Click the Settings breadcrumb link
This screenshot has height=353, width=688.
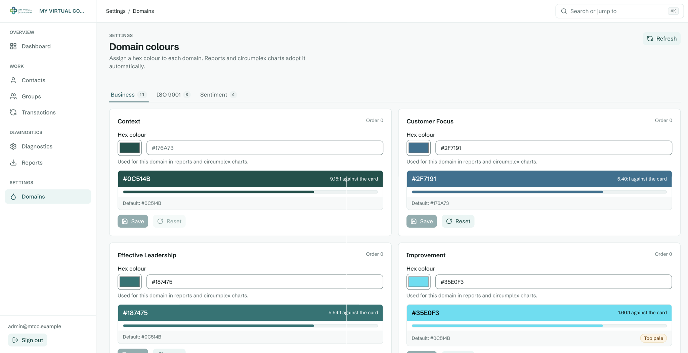(116, 11)
